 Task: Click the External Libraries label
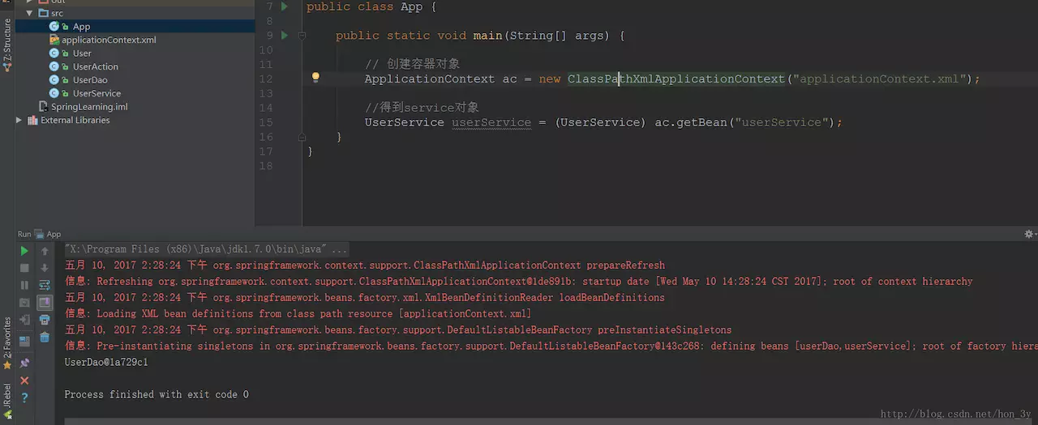(75, 120)
